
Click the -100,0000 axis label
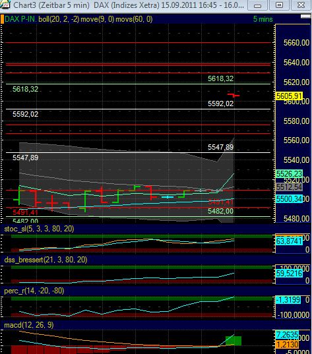coord(294,314)
